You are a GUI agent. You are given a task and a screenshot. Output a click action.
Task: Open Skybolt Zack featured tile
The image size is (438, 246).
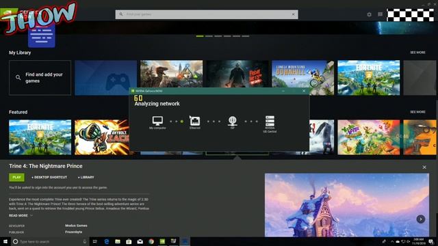tap(102, 137)
